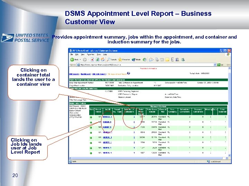Viewport: 249px width, 186px height.
Task: Open Job ID link in 33170 weight row
Action: [x=108, y=137]
